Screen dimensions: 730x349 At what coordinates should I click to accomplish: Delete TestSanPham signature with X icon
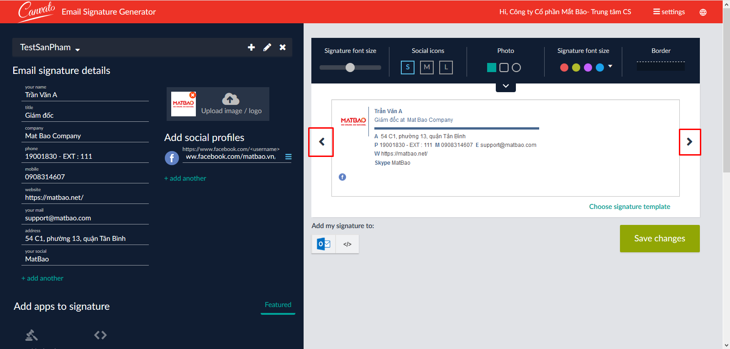pyautogui.click(x=283, y=47)
